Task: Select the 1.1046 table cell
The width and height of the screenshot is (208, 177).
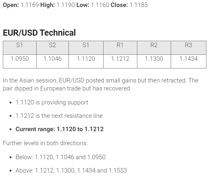Action: [x=53, y=59]
